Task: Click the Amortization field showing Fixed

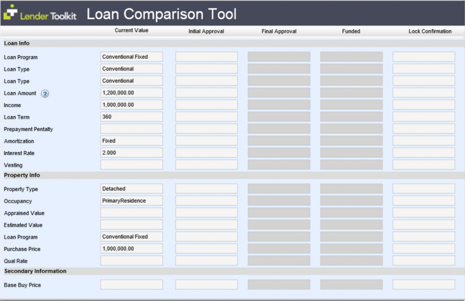Action: [131, 140]
